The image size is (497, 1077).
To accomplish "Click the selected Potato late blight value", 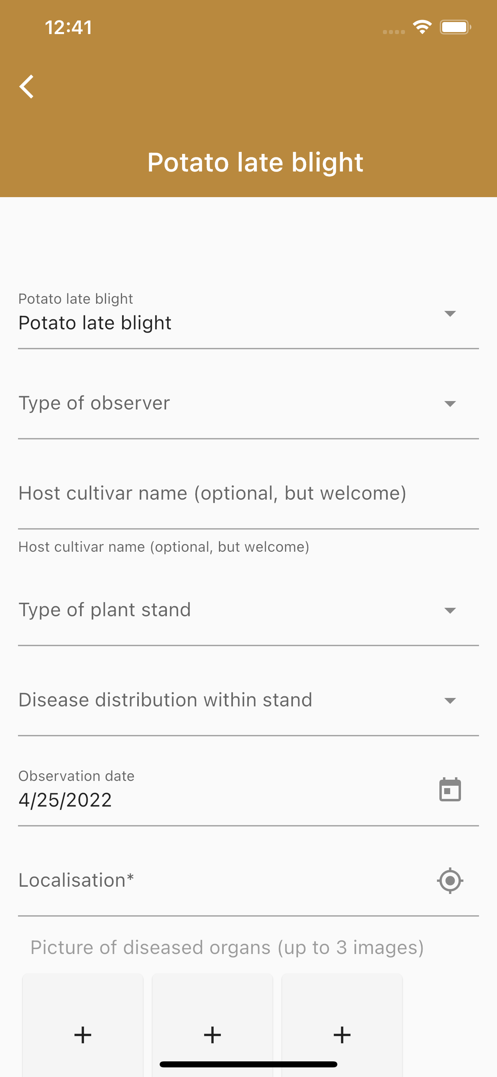I will coord(95,323).
